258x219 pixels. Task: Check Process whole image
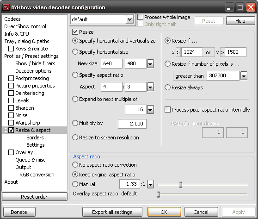point(140,17)
